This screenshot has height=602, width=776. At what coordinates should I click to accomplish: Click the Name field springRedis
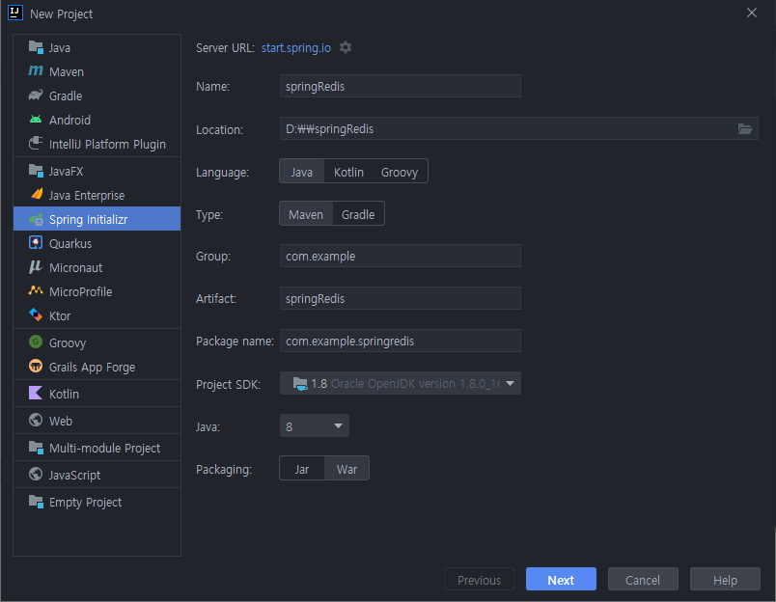[400, 86]
